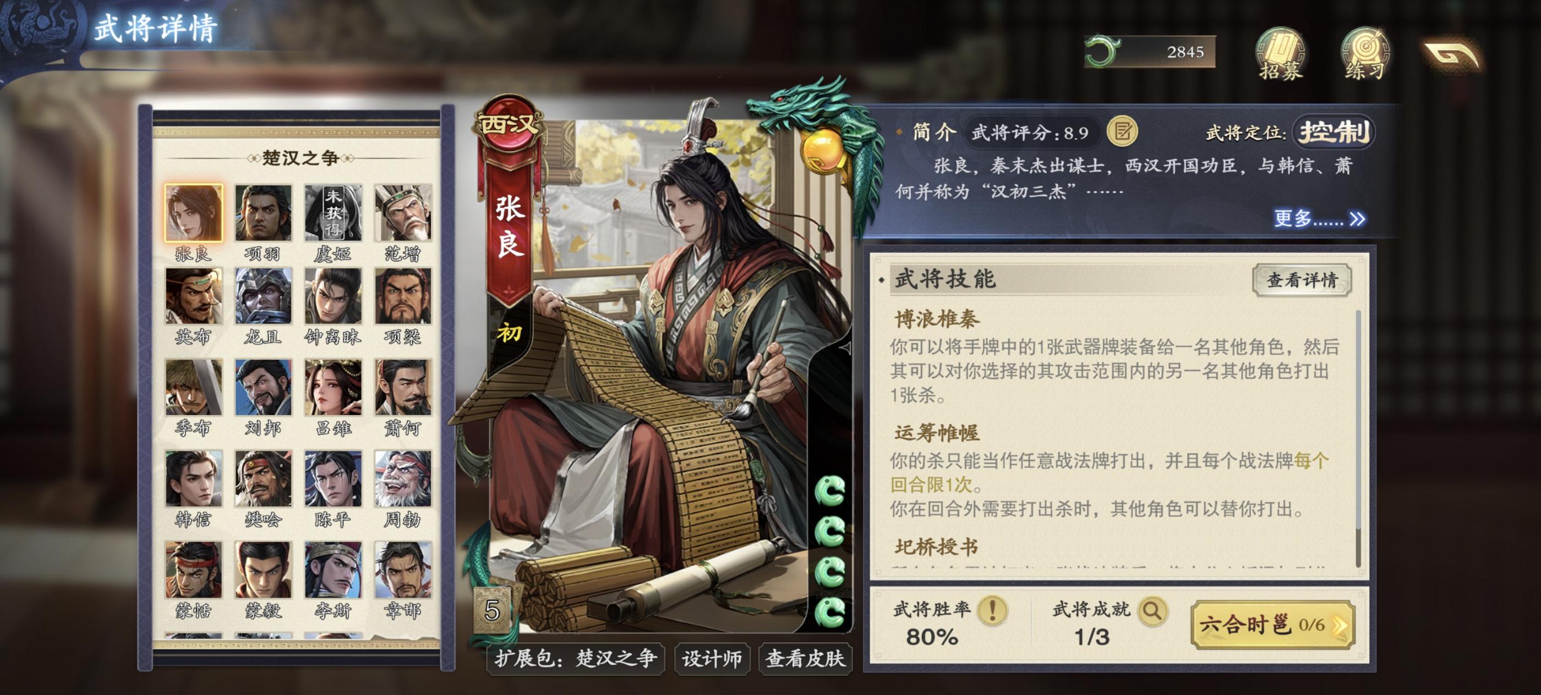Screen dimensions: 1541x695
Task: Click the jade currency icon
Action: coord(1102,51)
